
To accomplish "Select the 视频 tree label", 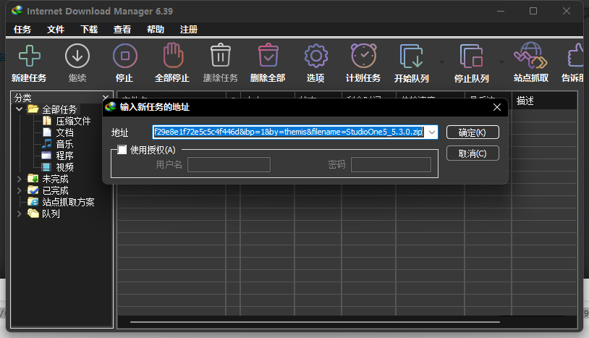I will tap(64, 167).
